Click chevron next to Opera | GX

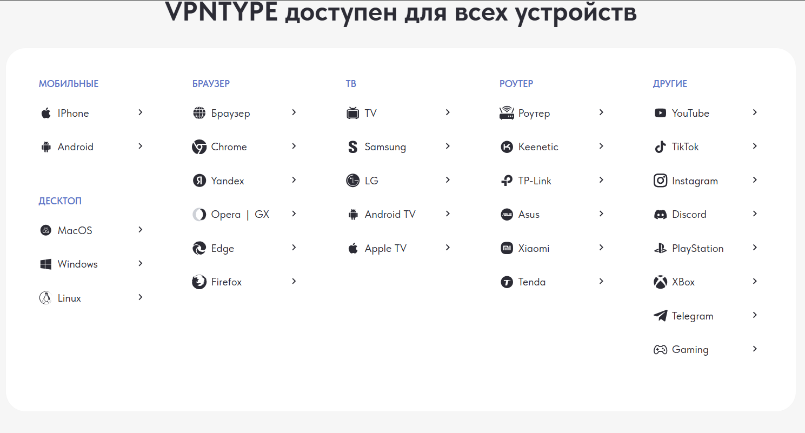pos(294,214)
